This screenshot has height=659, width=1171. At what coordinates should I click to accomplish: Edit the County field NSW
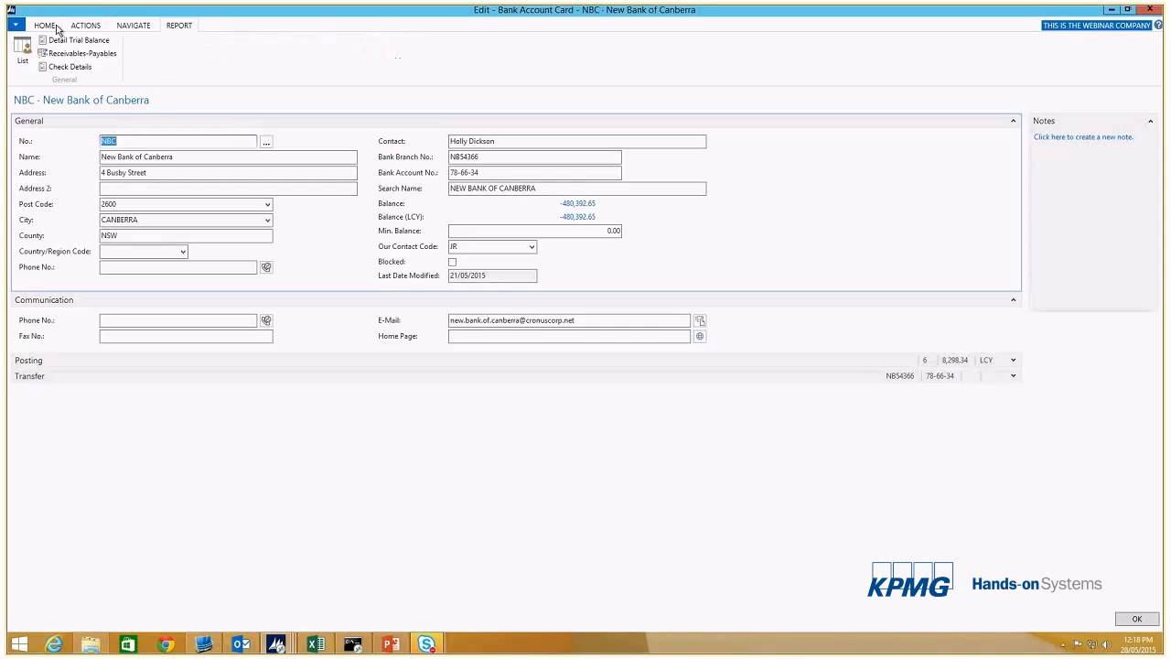pyautogui.click(x=186, y=235)
